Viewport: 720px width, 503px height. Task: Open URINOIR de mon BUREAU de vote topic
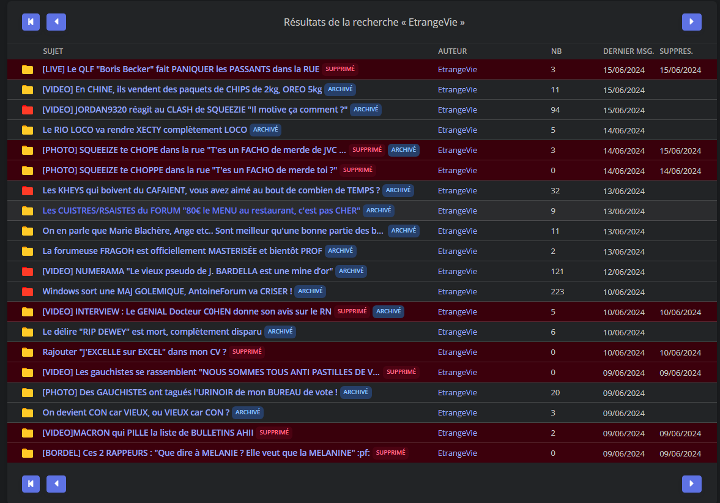pos(190,393)
